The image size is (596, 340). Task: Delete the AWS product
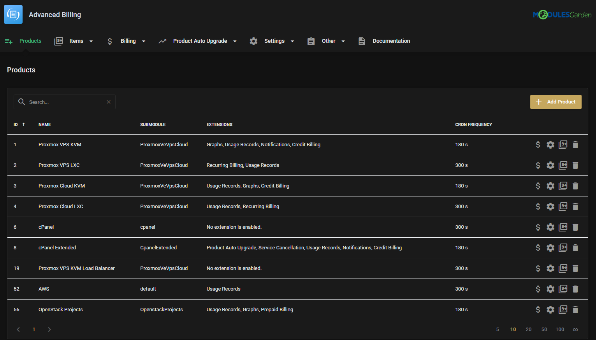(575, 289)
